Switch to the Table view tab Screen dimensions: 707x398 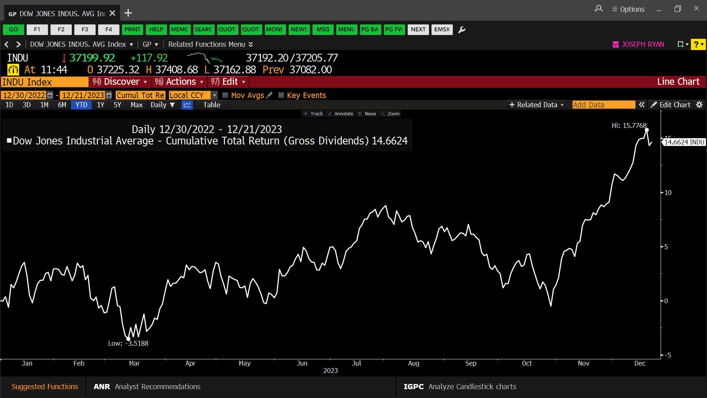click(x=212, y=105)
